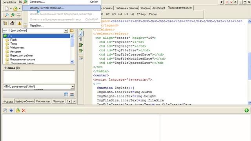Switch to the Файлы tab
This screenshot has height=141, width=251.
tap(8, 102)
